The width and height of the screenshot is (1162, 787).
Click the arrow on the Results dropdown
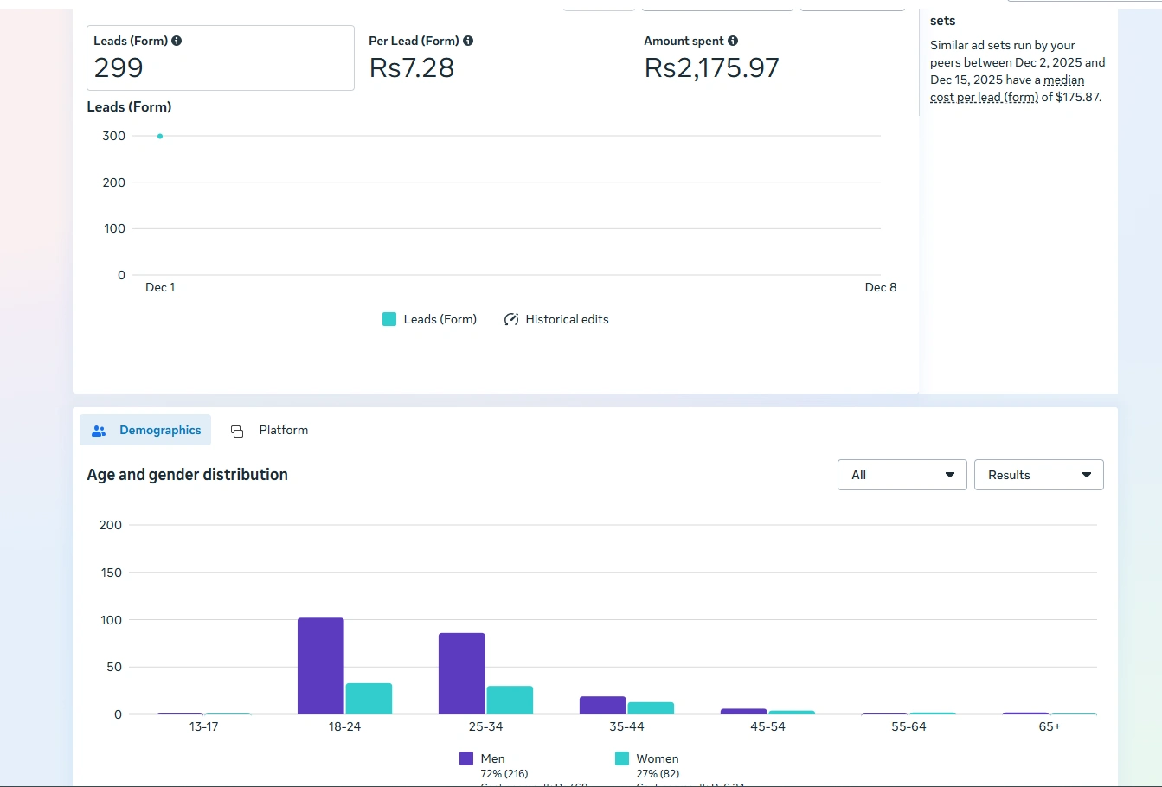click(x=1087, y=475)
